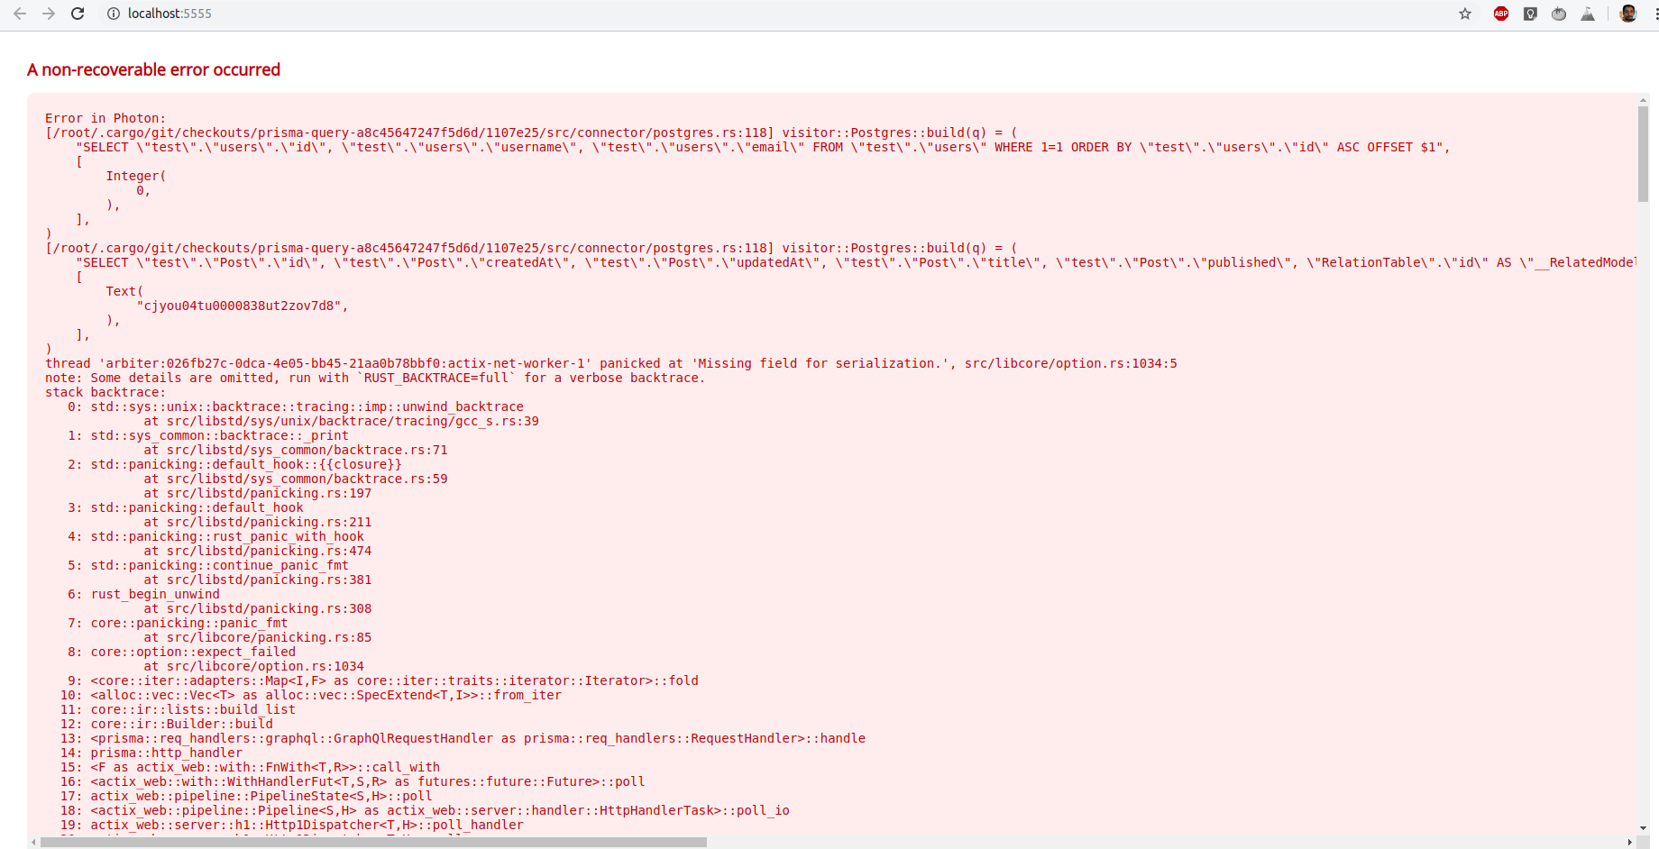Open the site info dropdown in the address bar
Screen dimensions: 1659x849
(113, 14)
